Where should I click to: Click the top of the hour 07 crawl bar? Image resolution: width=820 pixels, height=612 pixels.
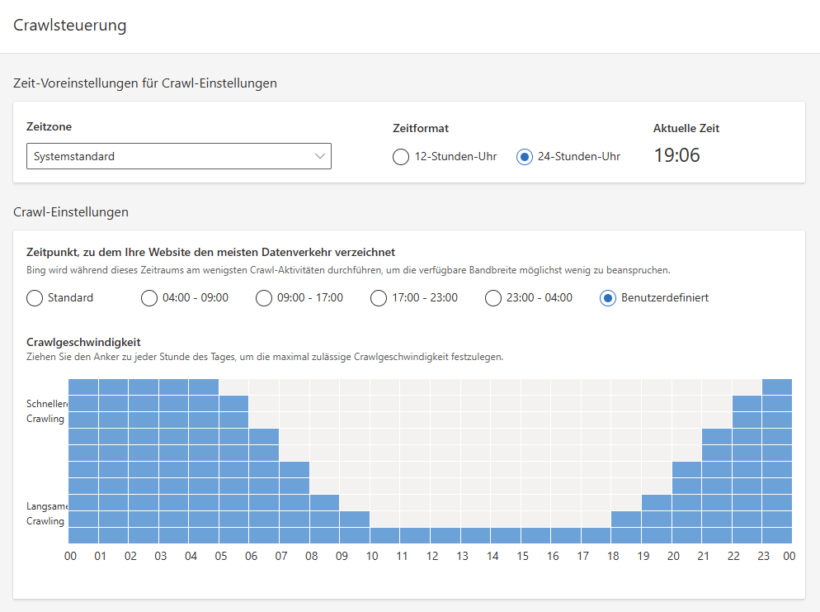click(x=295, y=470)
